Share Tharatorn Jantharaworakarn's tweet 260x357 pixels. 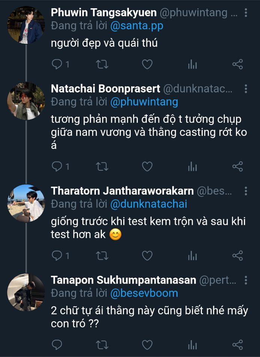click(x=238, y=256)
